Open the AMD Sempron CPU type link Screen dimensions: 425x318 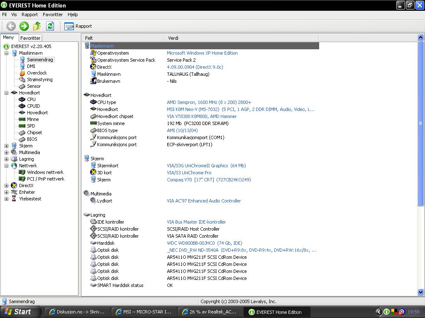click(209, 102)
